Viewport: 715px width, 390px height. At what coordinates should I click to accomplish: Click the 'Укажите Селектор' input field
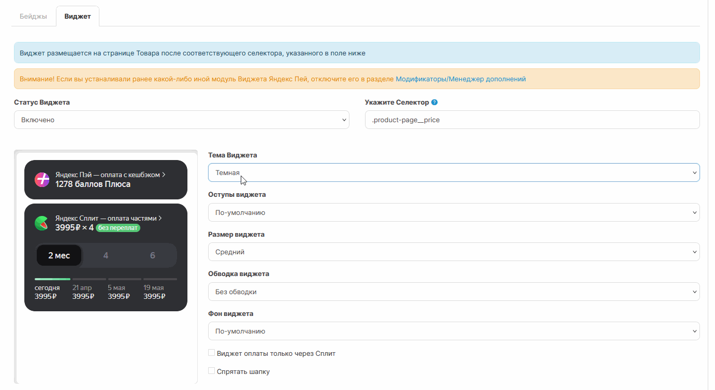pyautogui.click(x=532, y=120)
